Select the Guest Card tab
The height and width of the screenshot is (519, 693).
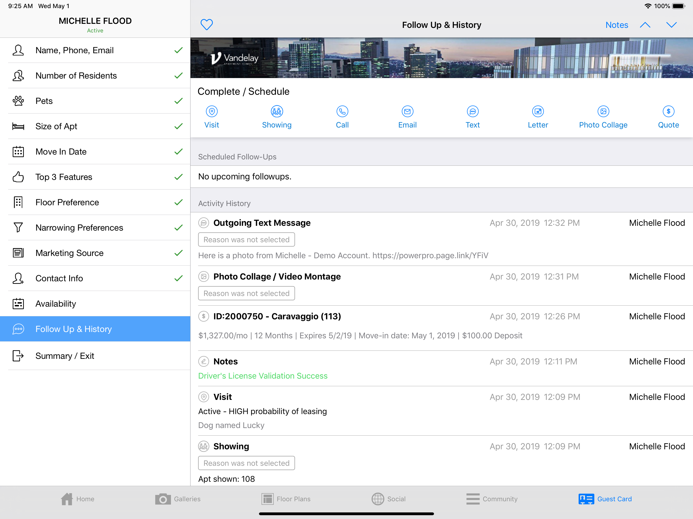click(605, 499)
